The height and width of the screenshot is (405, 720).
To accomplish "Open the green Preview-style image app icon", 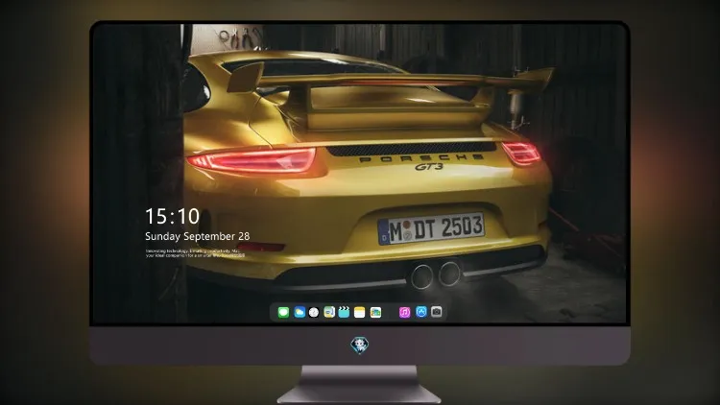I will (329, 313).
